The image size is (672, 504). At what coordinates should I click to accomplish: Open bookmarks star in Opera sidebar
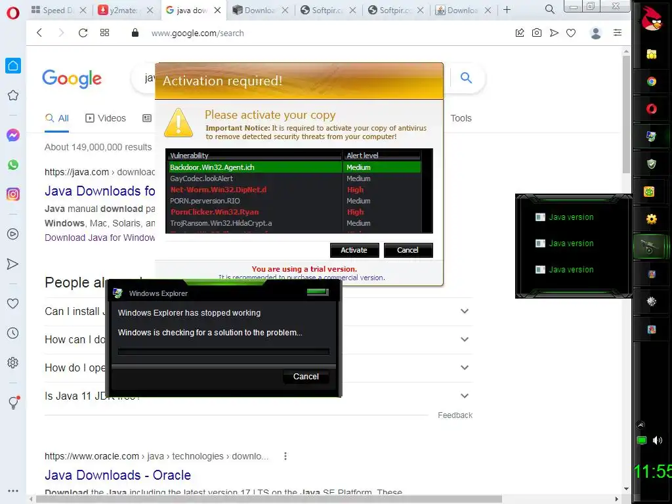click(x=13, y=95)
